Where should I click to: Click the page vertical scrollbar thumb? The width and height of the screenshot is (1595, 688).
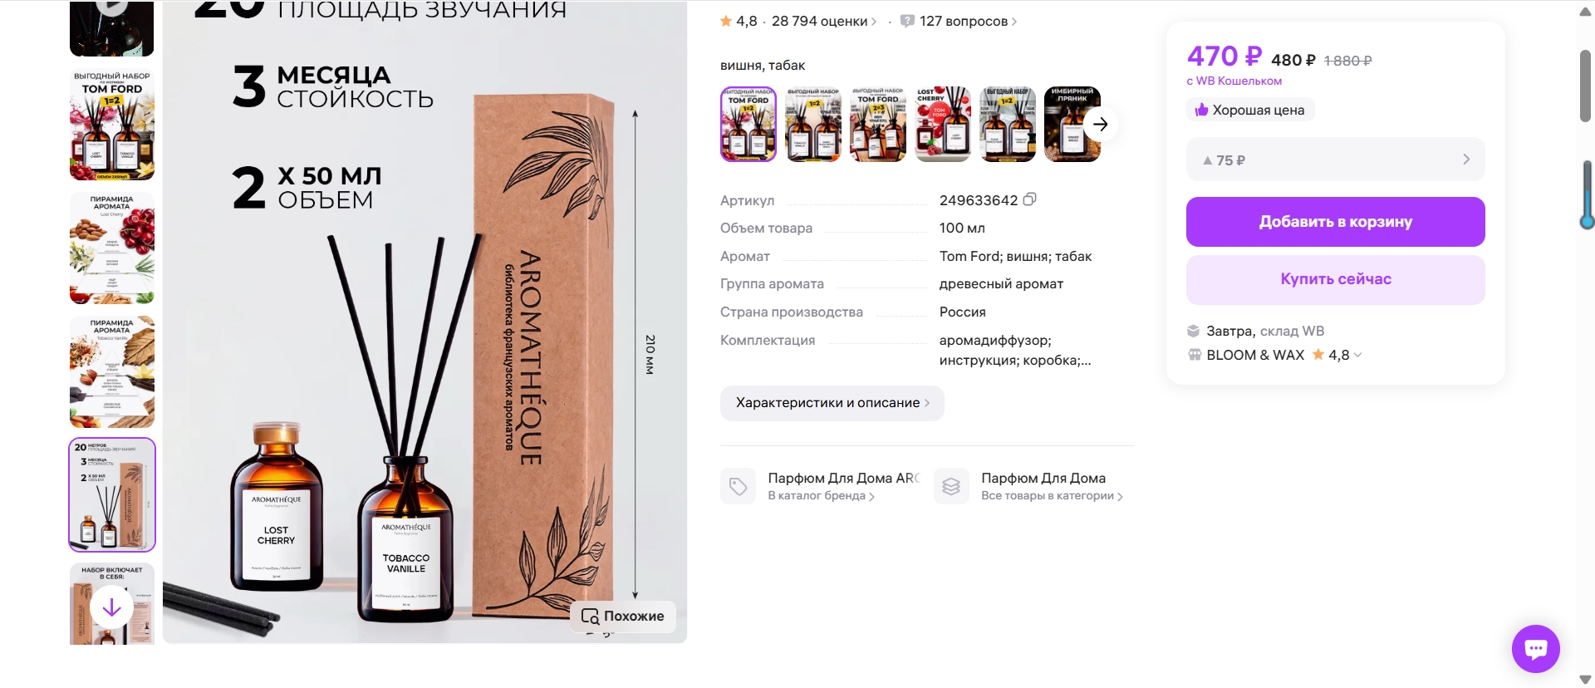(1585, 86)
